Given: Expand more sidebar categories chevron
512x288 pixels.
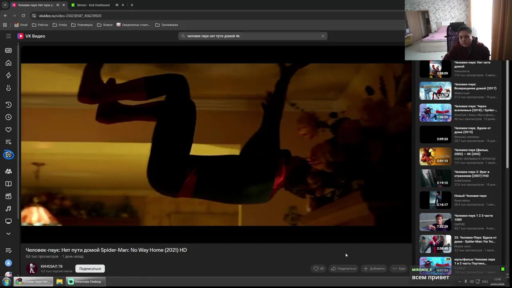Looking at the screenshot, I should coord(8,234).
